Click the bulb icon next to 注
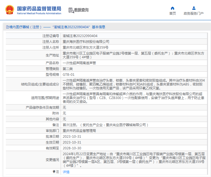The image size is (211, 177). 54,172
